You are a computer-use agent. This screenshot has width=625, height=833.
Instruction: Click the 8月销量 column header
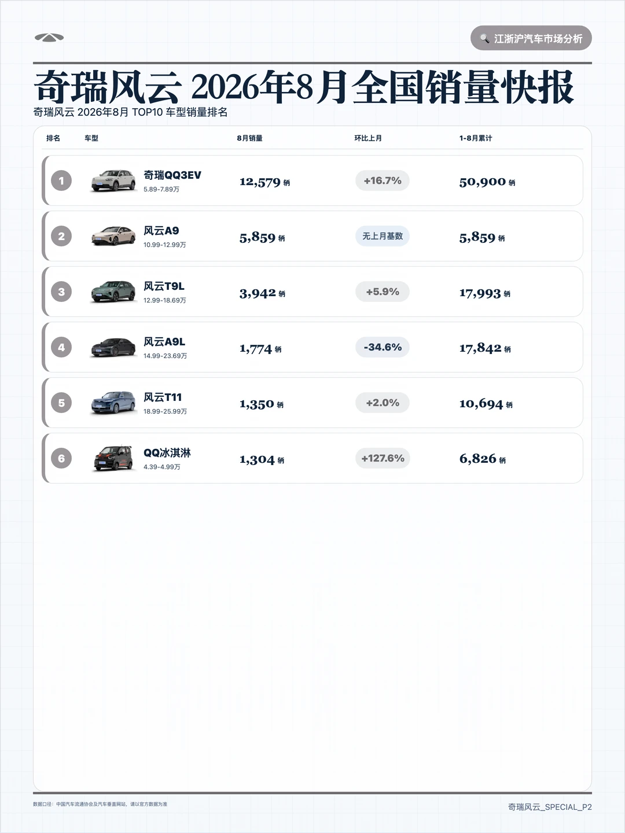click(x=249, y=138)
